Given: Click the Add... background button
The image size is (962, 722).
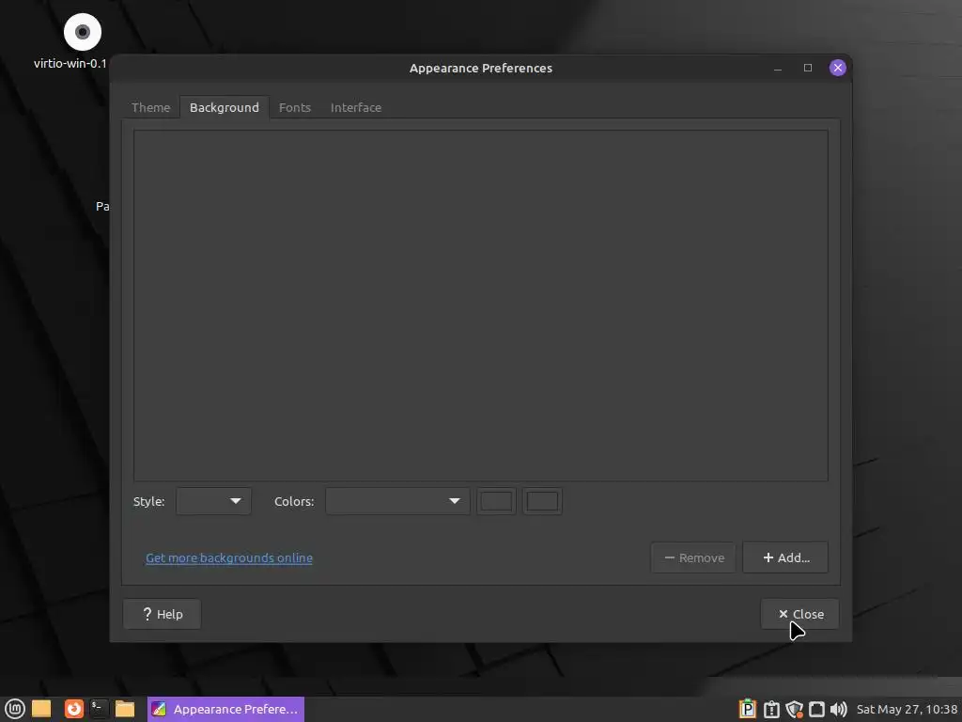Looking at the screenshot, I should pos(785,557).
